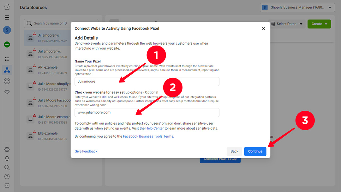Click the Data Sources page heading

(x=33, y=7)
